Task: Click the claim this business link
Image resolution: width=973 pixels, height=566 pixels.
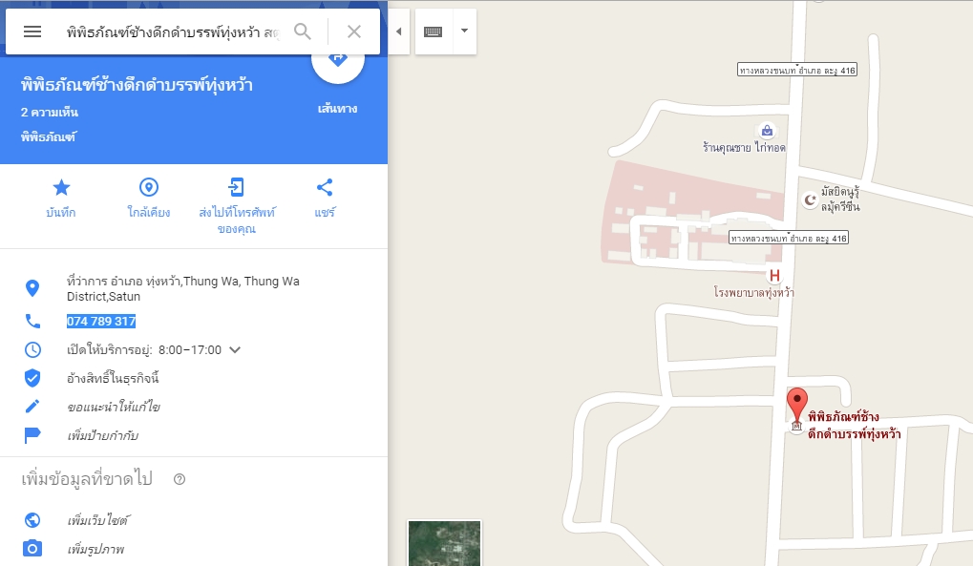Action: [x=113, y=378]
